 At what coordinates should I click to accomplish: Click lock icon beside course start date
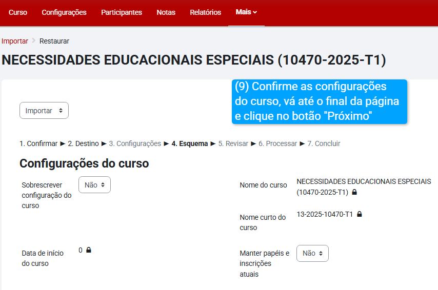[x=89, y=250]
